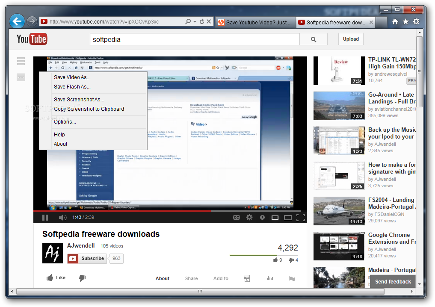Screen dimensions: 435x307
Task: Open FS2004 Landing Madeira-Portugal thumbnail
Action: coord(339,211)
